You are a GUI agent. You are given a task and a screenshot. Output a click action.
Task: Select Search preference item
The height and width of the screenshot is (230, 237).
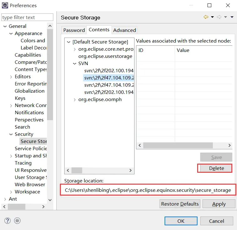(22, 127)
